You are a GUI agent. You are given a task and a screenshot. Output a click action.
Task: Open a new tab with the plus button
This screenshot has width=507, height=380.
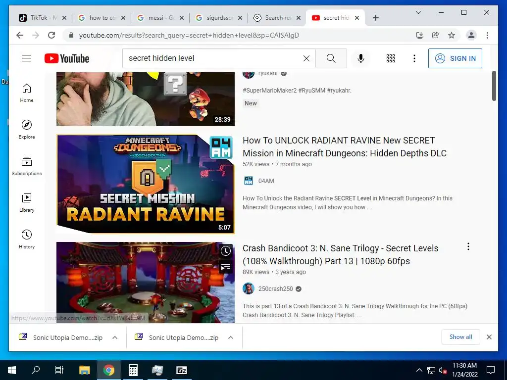[x=375, y=18]
